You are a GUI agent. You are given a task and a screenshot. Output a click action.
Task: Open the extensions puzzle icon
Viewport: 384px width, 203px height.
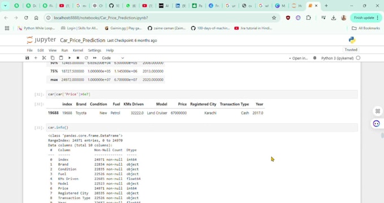[308, 18]
